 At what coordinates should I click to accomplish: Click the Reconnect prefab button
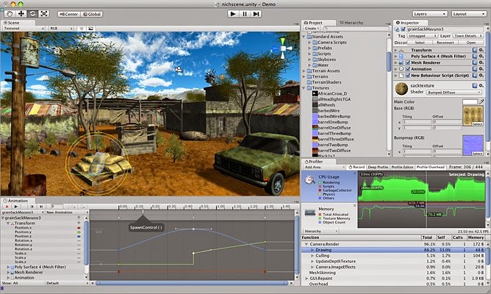tap(445, 43)
